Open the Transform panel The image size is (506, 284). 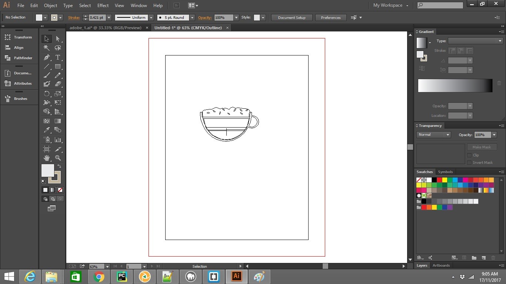pyautogui.click(x=19, y=37)
